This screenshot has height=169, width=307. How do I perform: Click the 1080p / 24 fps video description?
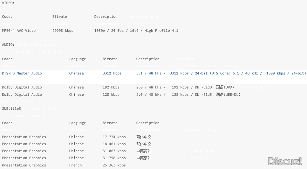click(136, 31)
